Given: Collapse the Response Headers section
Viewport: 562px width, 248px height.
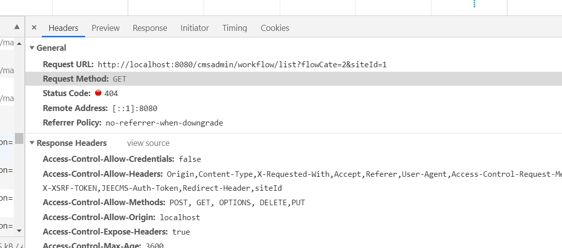Looking at the screenshot, I should [x=32, y=143].
